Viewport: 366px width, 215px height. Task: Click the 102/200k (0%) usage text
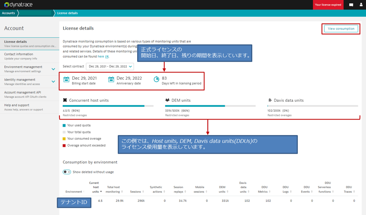pyautogui.click(x=278, y=111)
